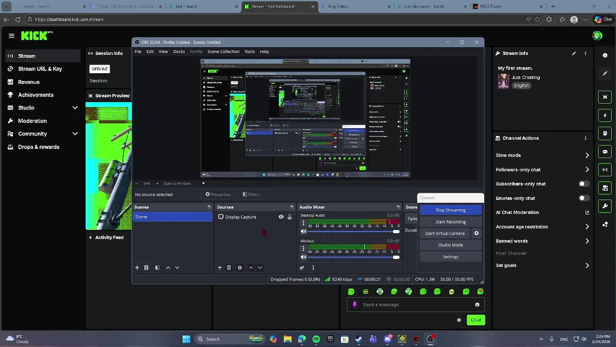Screen dimensions: 616x347
Task: Open the OBS Scene Collection menu
Action: point(223,52)
